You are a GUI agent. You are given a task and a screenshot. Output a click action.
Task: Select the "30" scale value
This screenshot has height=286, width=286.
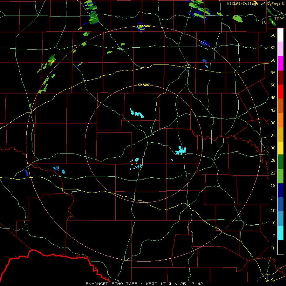[x=273, y=148]
